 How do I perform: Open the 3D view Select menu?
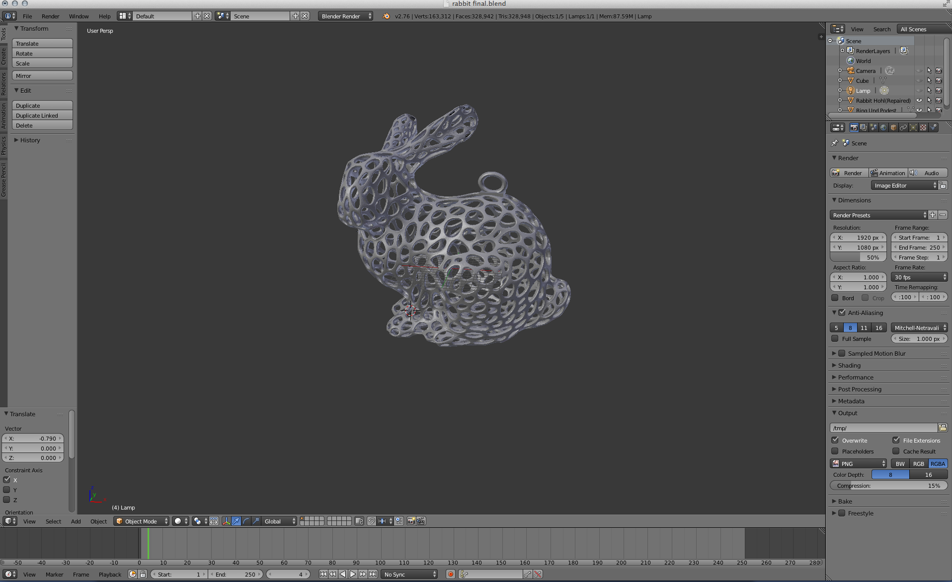coord(53,521)
